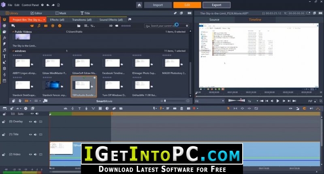The image size is (324, 174).
Task: Open the list view options dropdown
Action: click(86, 26)
